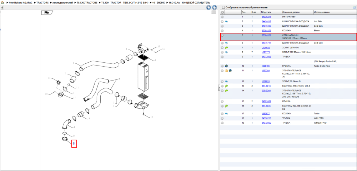The image size is (357, 171).
Task: Select 'Without FPTO' usage cell
Action: coord(320,123)
